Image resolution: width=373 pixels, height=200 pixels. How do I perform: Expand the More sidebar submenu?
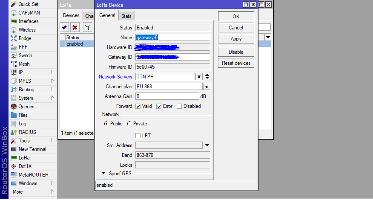point(33,192)
